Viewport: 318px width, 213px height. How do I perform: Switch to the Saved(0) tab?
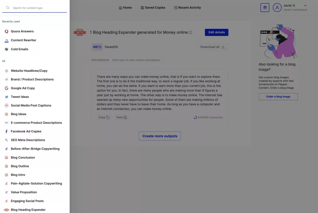click(x=111, y=47)
